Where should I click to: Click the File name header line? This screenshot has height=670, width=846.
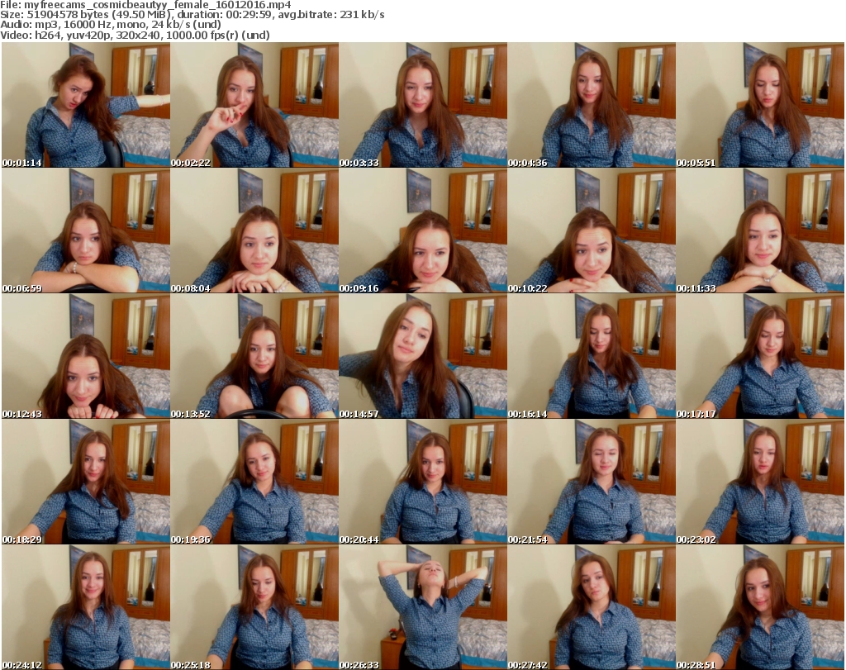pos(145,5)
